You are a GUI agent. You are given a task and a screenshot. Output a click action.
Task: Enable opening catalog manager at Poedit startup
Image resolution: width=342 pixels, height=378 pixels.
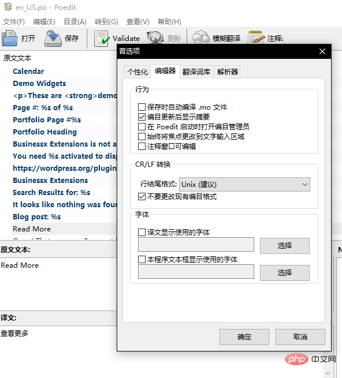pyautogui.click(x=142, y=127)
